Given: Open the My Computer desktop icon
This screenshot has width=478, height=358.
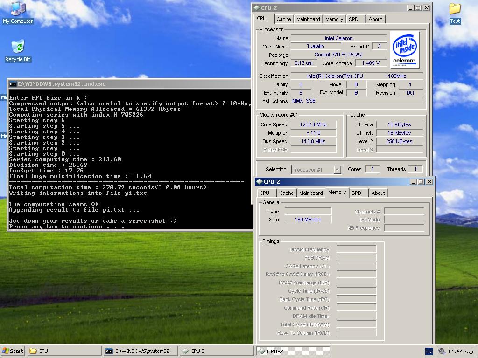Looking at the screenshot, I should tap(18, 13).
